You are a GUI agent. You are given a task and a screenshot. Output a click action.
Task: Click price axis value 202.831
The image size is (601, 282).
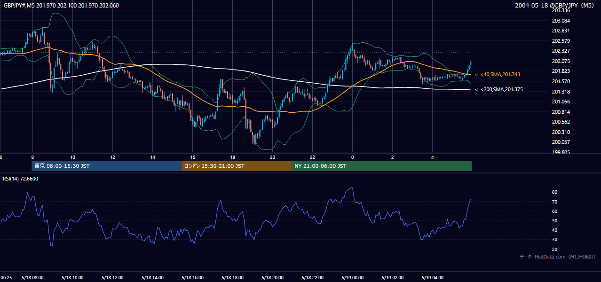pos(561,31)
